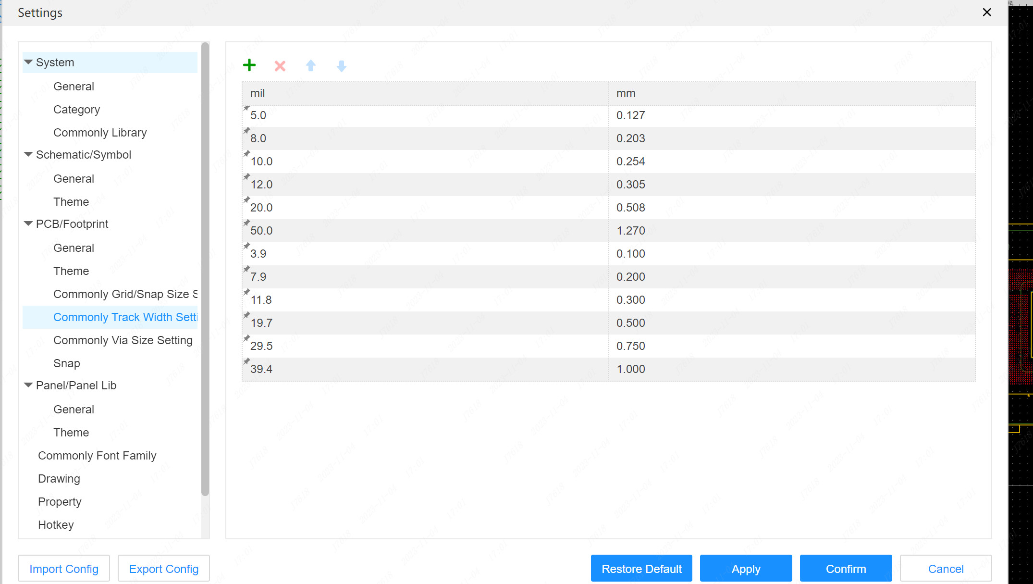
Task: Collapse the PCB/Footprint tree section
Action: (28, 224)
